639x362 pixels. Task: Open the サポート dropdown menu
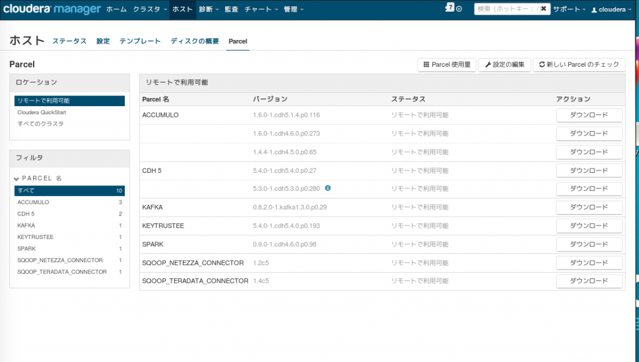click(569, 9)
